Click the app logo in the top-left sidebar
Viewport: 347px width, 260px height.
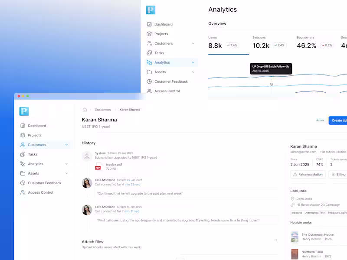pyautogui.click(x=24, y=111)
